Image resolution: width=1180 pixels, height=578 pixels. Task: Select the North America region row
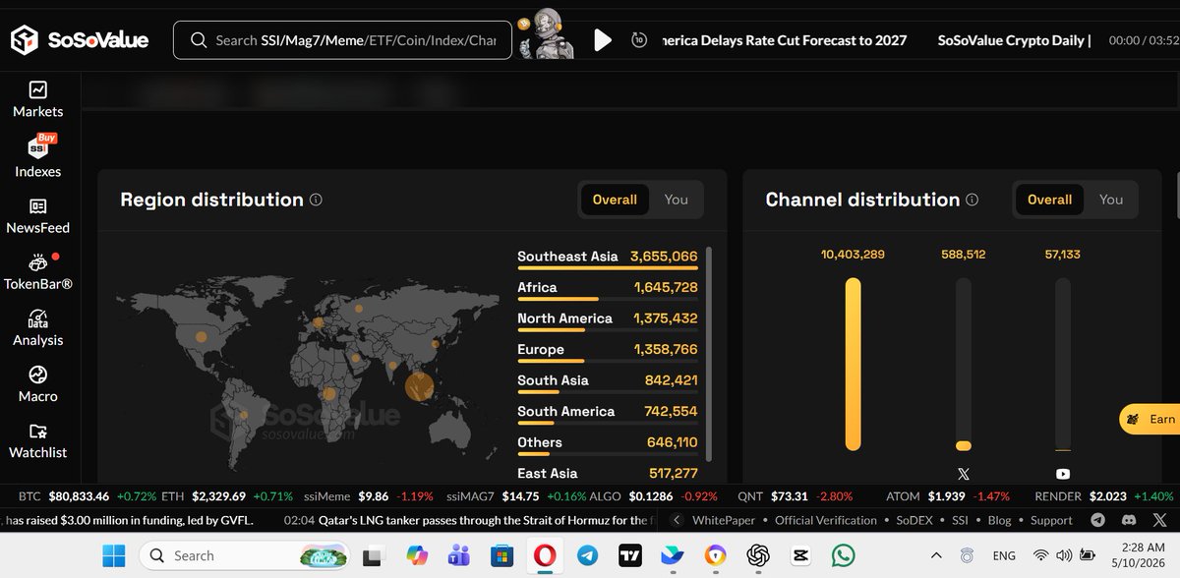(608, 320)
